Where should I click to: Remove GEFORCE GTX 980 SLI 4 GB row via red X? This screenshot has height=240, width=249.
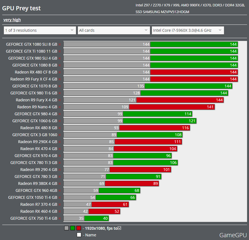pyautogui.click(x=60, y=58)
